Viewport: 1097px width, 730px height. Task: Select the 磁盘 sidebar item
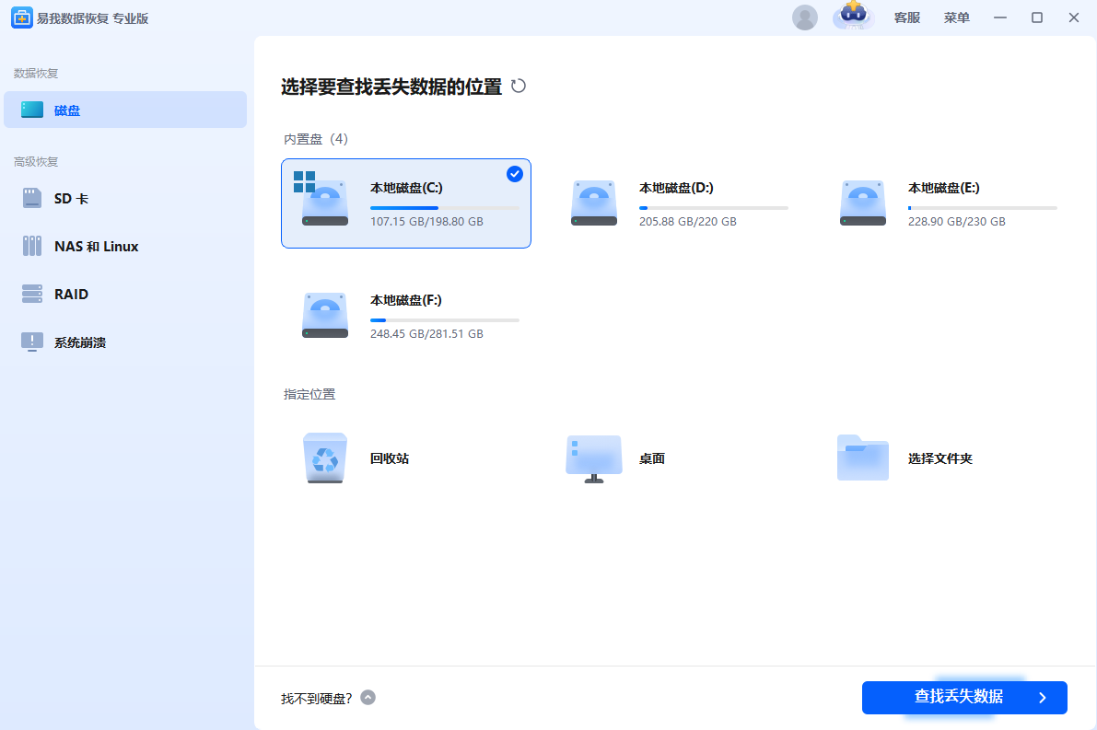tap(125, 110)
